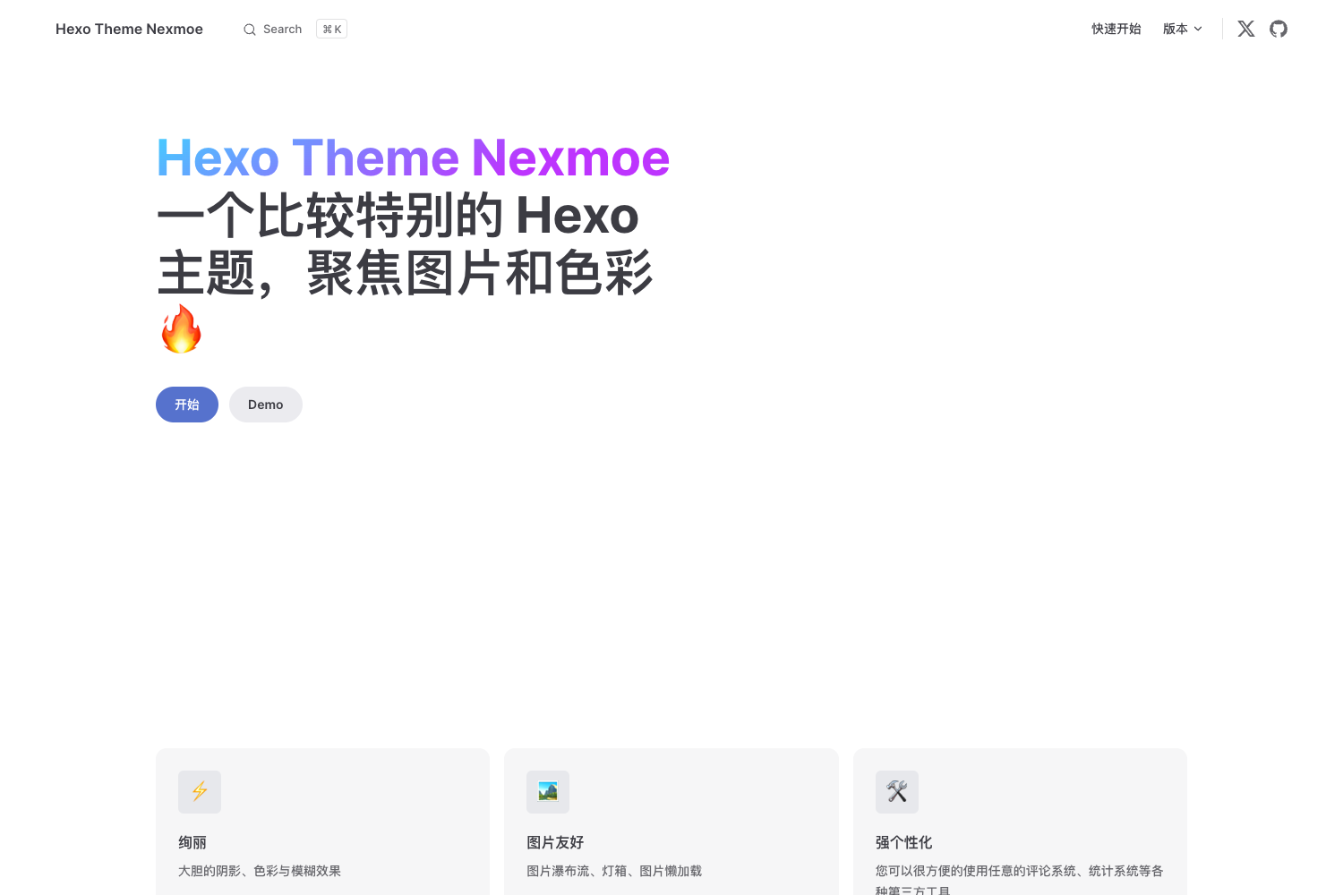Screen dimensions: 1343x895
Task: Click the hammer and wrench icon on 强个性化 card
Action: coord(897,791)
